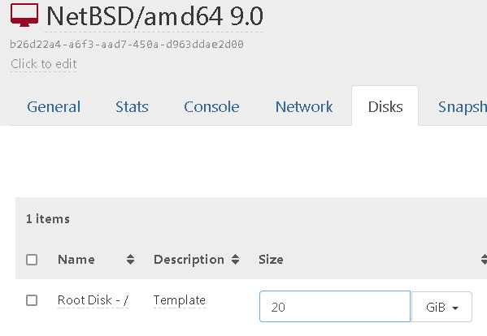Open the Stats tab
This screenshot has width=487, height=336.
[x=132, y=107]
